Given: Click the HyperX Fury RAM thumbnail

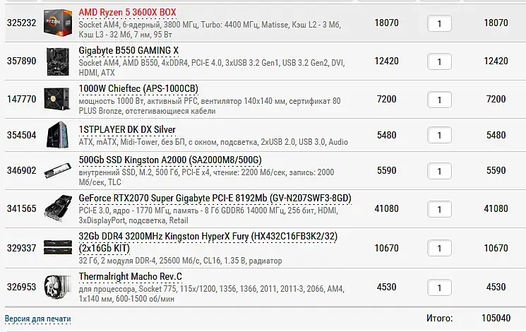Looking at the screenshot, I should click(x=58, y=248).
